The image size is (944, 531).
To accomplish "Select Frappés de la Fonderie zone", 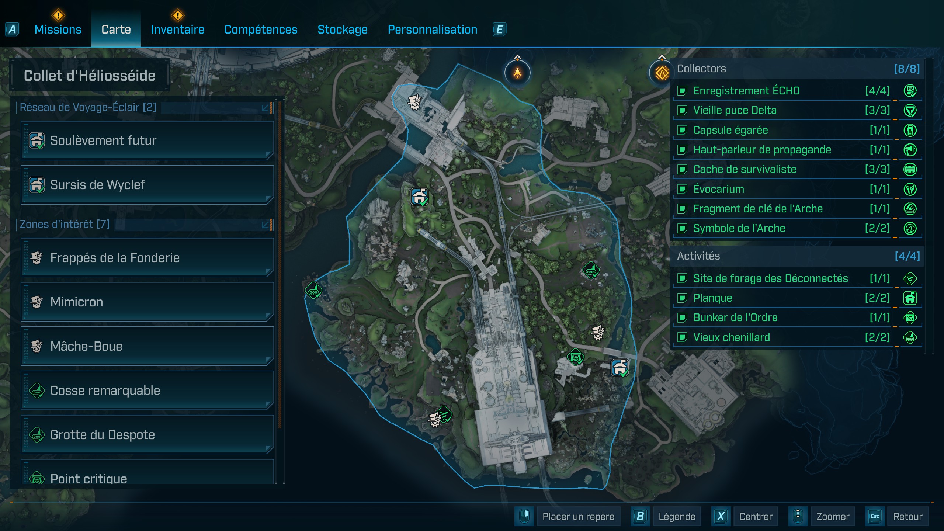I will 147,258.
